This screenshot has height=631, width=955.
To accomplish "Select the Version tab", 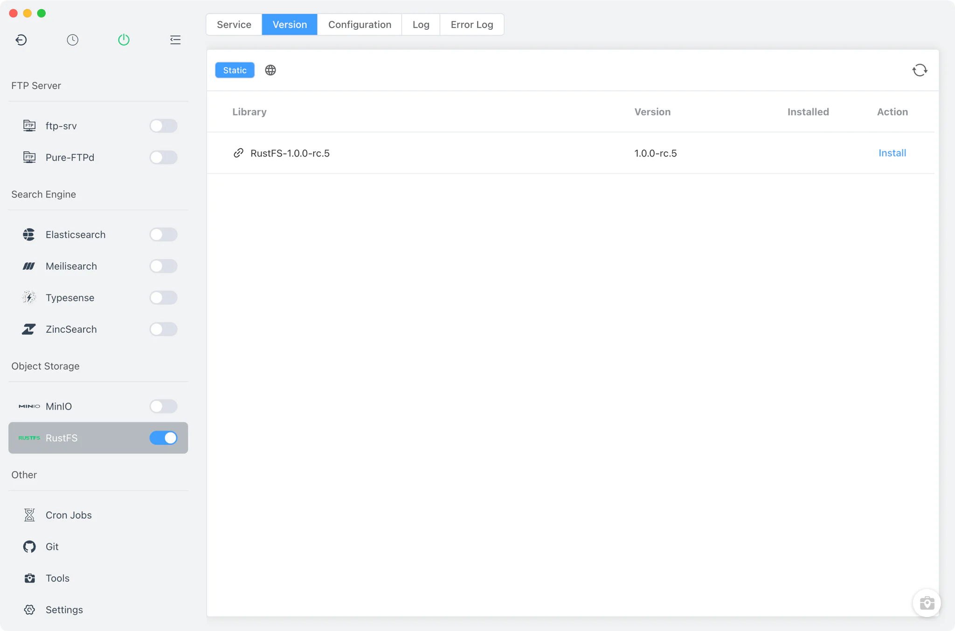I will click(290, 25).
